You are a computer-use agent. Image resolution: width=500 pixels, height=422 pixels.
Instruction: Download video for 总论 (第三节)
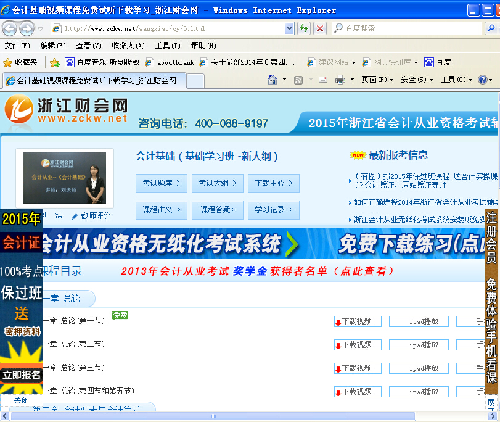358,368
